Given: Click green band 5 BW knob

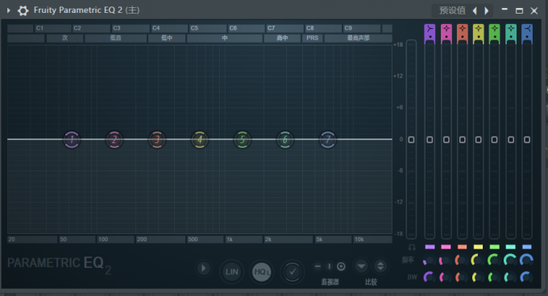Looking at the screenshot, I should 493,277.
